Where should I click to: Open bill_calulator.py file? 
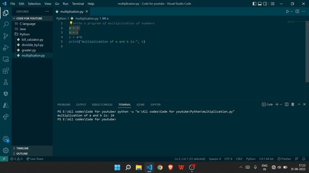tap(32, 39)
